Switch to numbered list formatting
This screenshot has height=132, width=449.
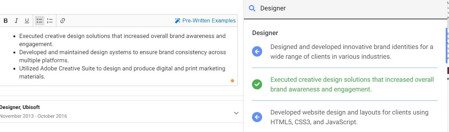tap(50, 21)
